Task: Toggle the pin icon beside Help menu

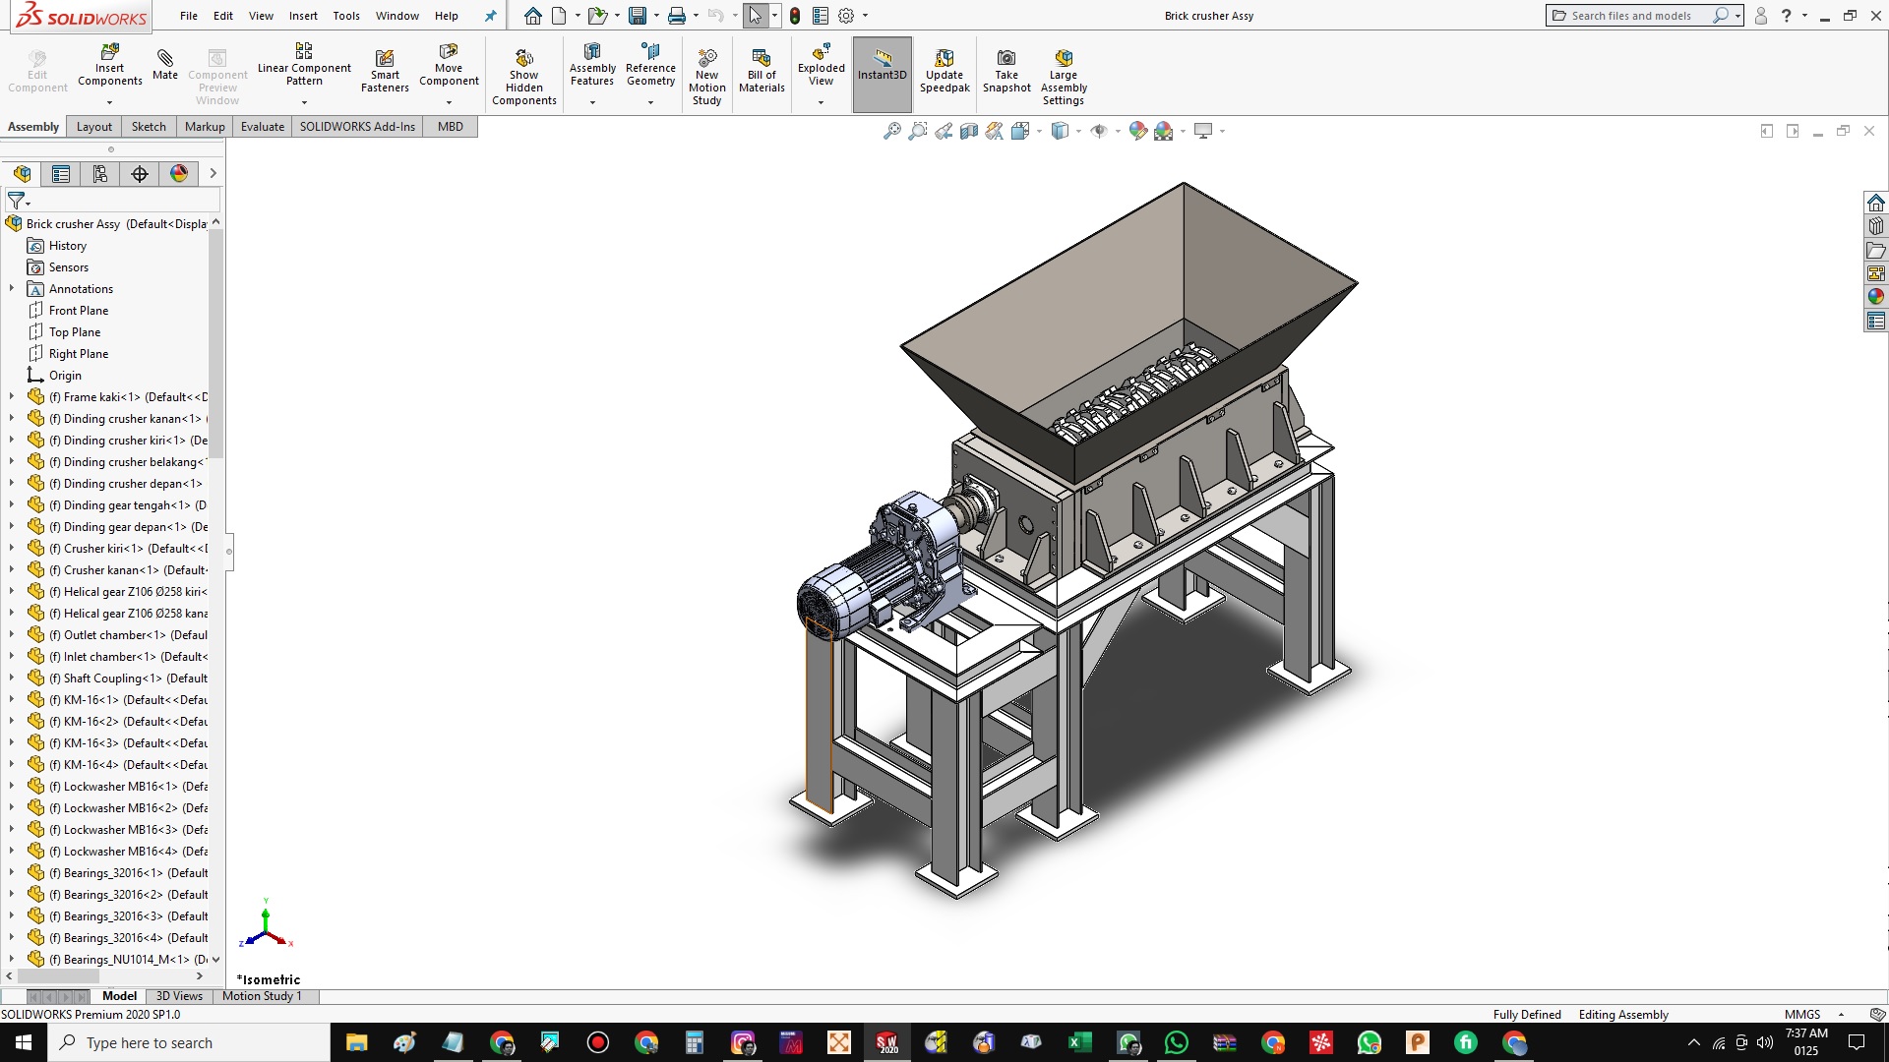Action: 491,16
